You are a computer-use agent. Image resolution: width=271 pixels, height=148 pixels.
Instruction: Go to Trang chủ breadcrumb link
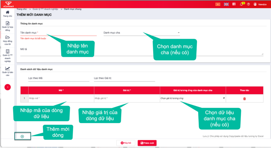pyautogui.click(x=22, y=9)
